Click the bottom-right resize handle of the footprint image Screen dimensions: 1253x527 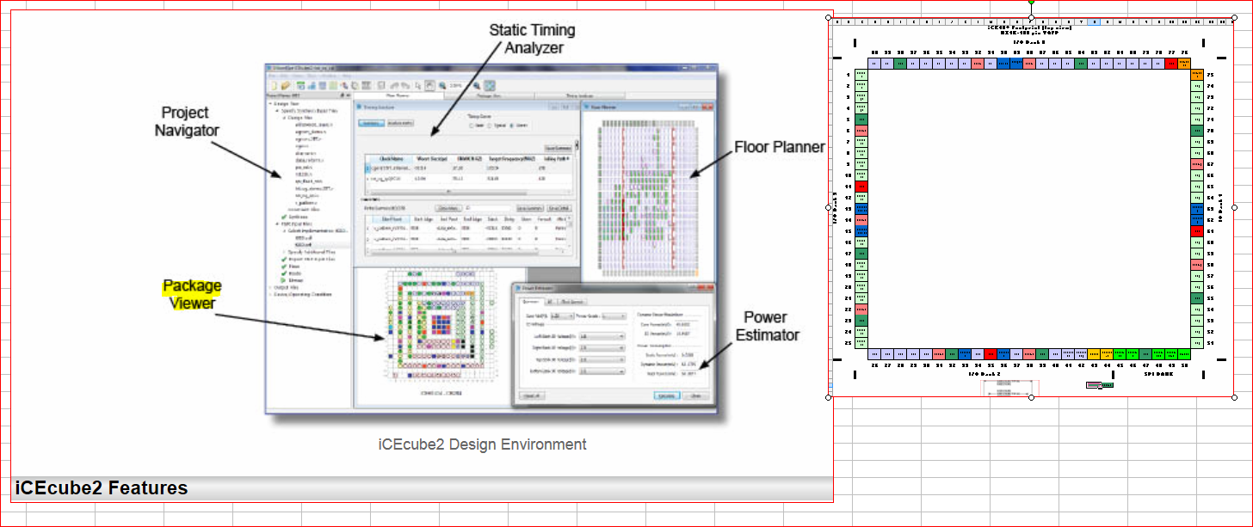point(1234,397)
